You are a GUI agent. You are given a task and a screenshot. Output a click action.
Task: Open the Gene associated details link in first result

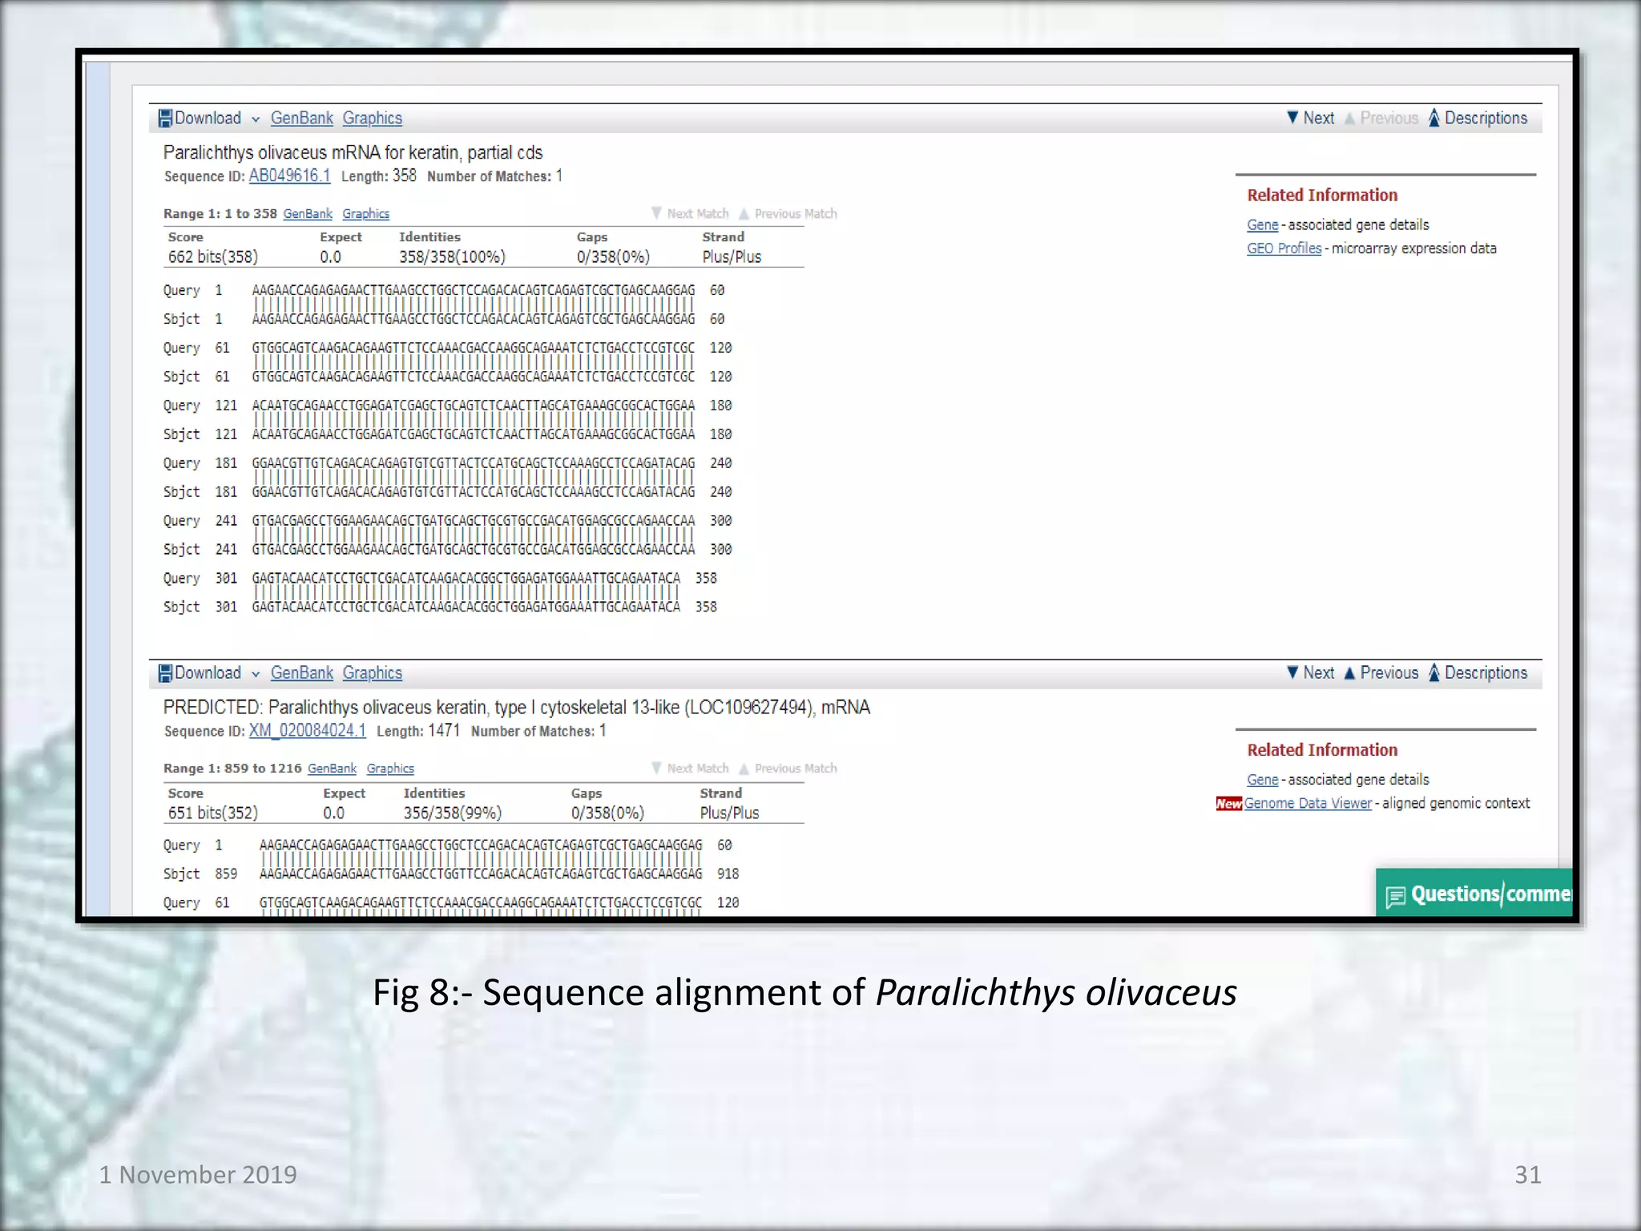(x=1262, y=225)
